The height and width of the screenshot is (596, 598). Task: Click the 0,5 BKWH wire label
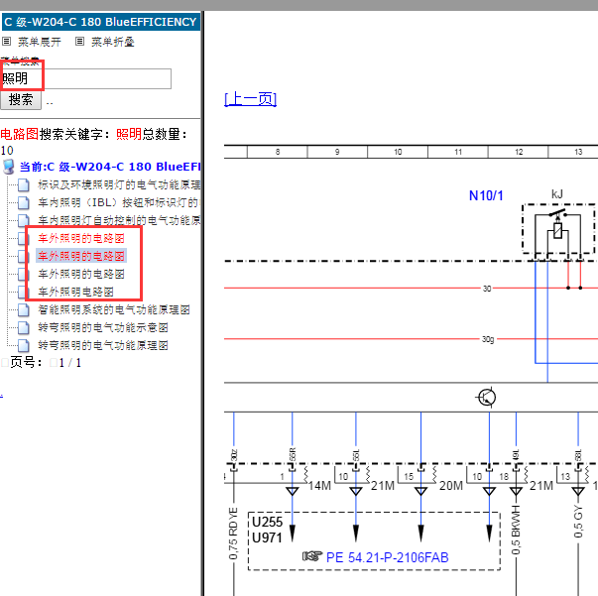[516, 530]
